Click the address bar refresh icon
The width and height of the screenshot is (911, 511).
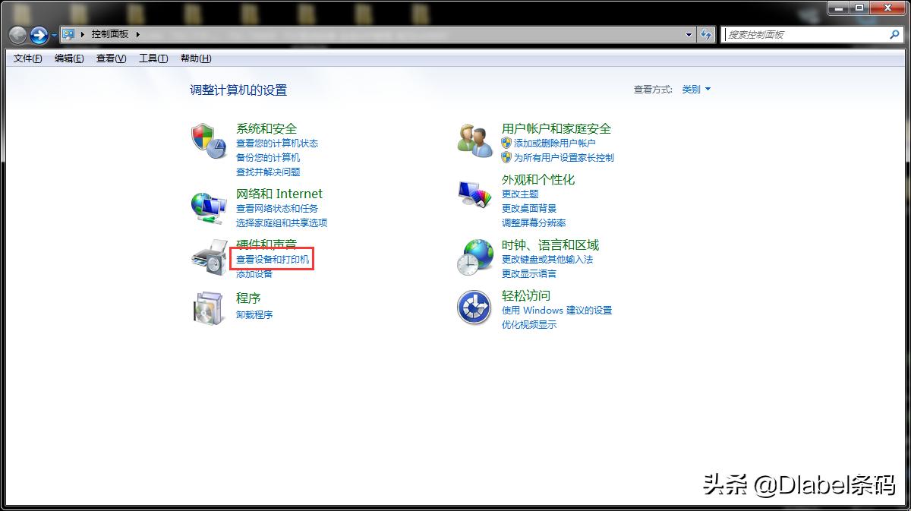click(x=706, y=34)
